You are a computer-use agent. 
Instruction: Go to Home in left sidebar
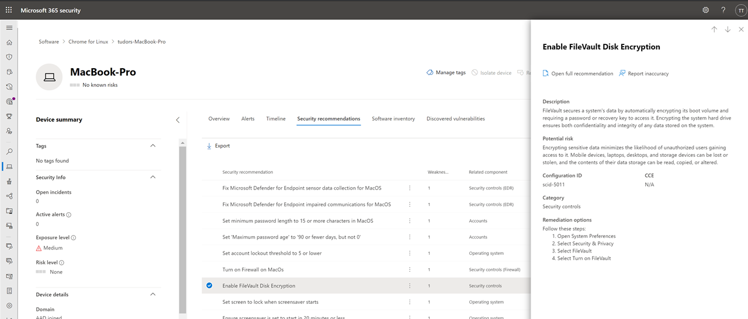click(x=9, y=43)
